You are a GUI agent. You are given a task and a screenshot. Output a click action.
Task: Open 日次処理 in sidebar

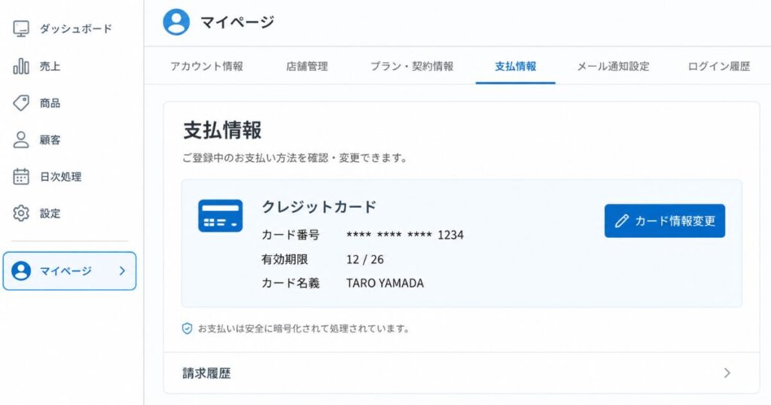(x=60, y=176)
